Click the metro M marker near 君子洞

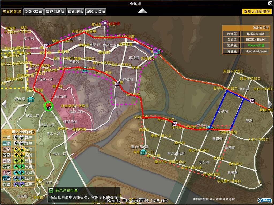(x=252, y=101)
